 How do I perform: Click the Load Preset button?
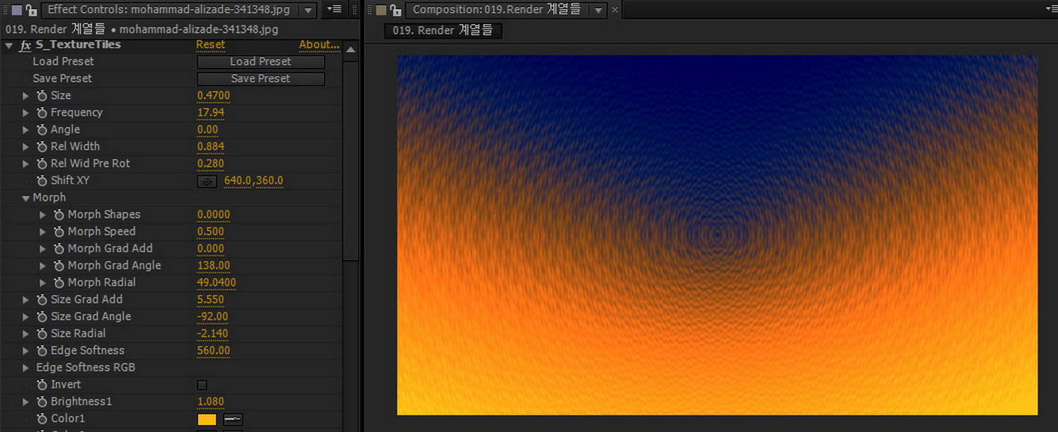[260, 61]
